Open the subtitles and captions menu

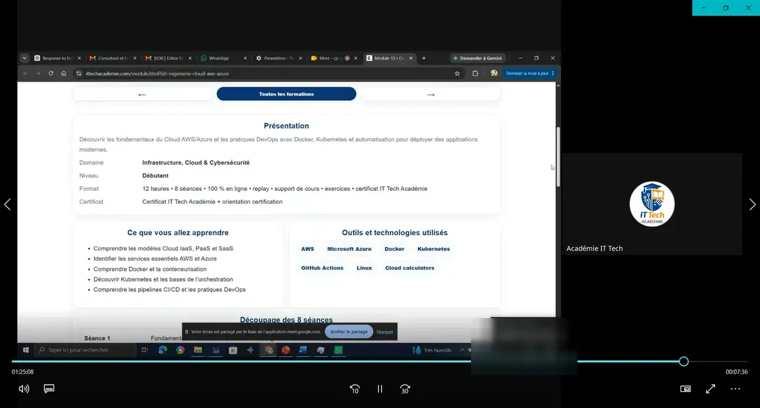[x=49, y=389]
